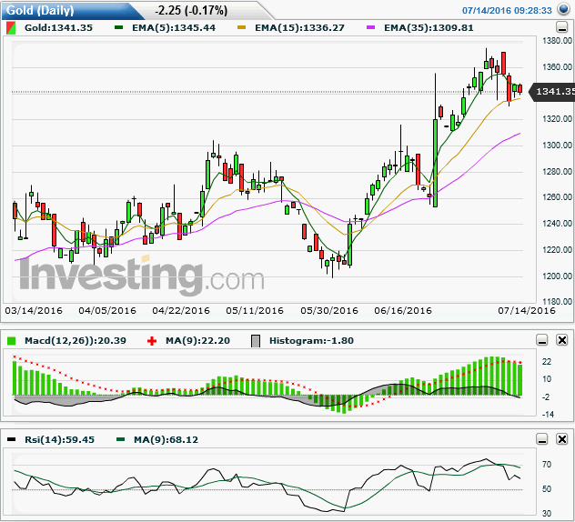Minimize the MACD indicator panel
Screen dimensions: 575x522
[x=542, y=340]
